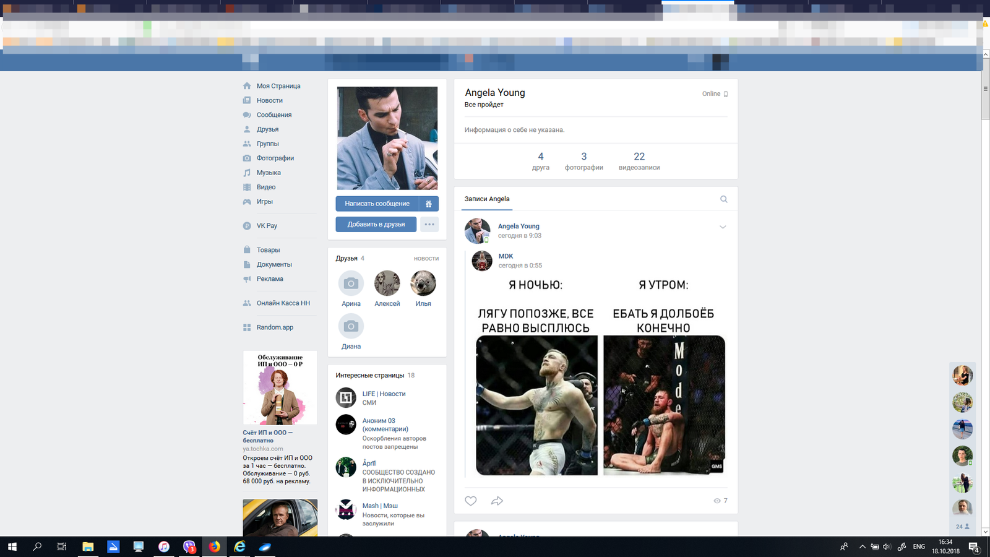Image resolution: width=990 pixels, height=557 pixels.
Task: Open friend Алексей's avatar
Action: (x=387, y=283)
